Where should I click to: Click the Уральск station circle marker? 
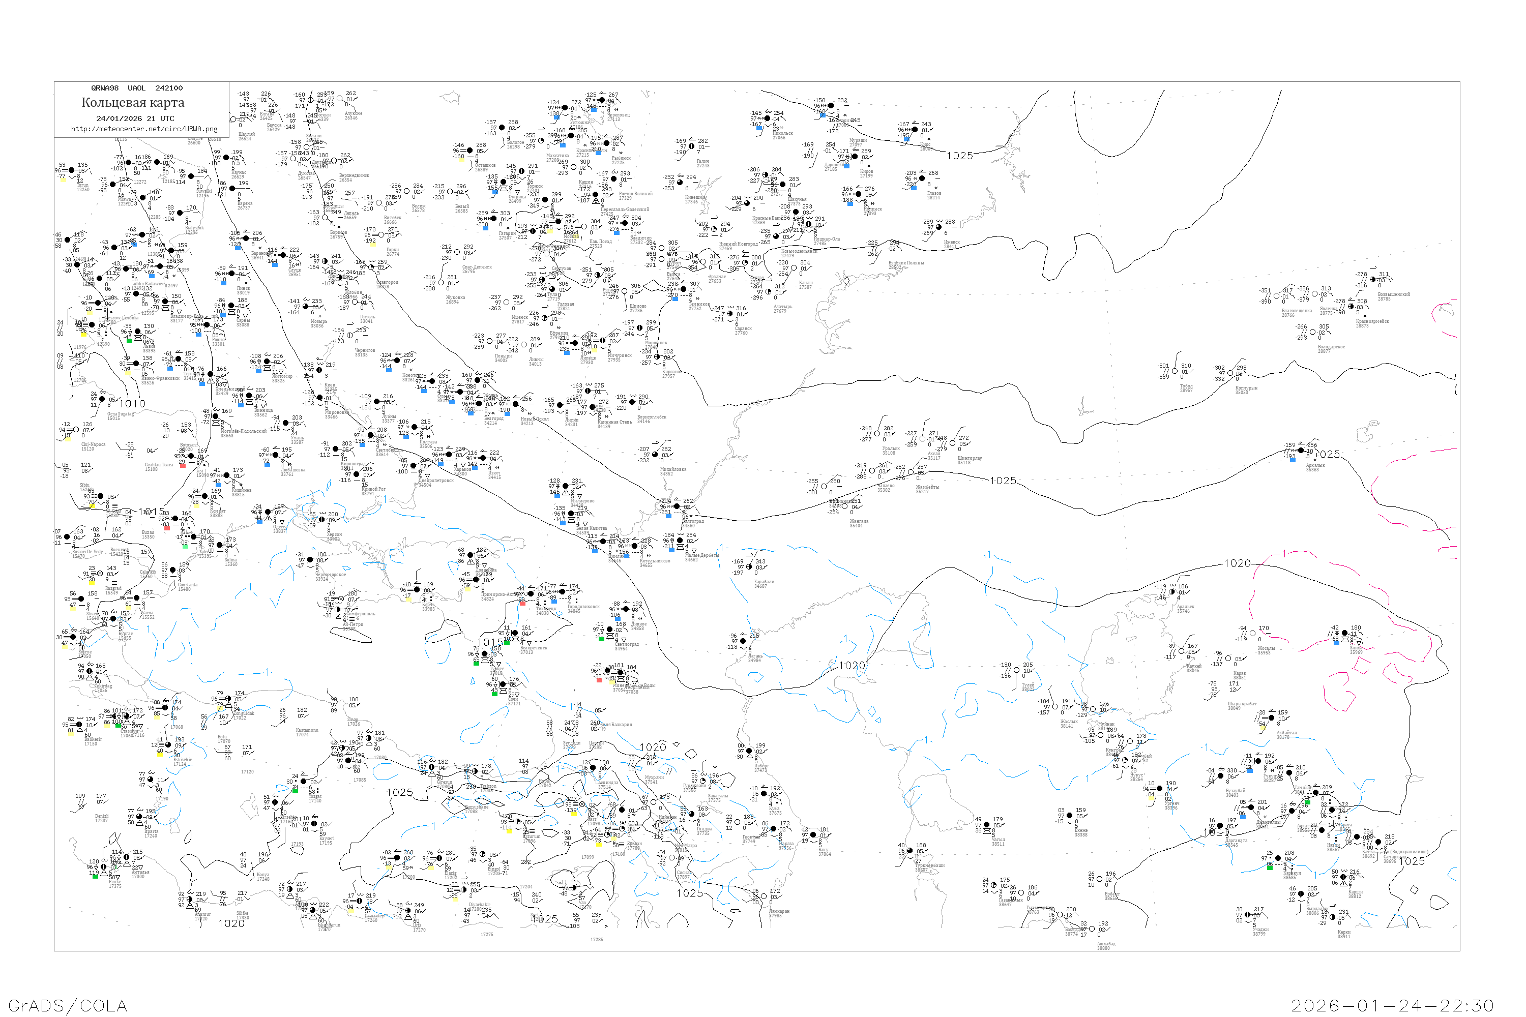click(877, 434)
